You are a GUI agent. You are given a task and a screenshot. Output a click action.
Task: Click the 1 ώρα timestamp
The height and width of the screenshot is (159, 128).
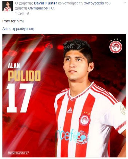pyautogui.click(x=19, y=13)
